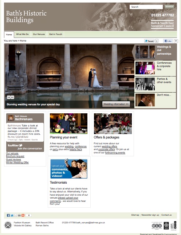The width and height of the screenshot is (181, 235).
Task: Open the party planning link
Action: [55, 149]
